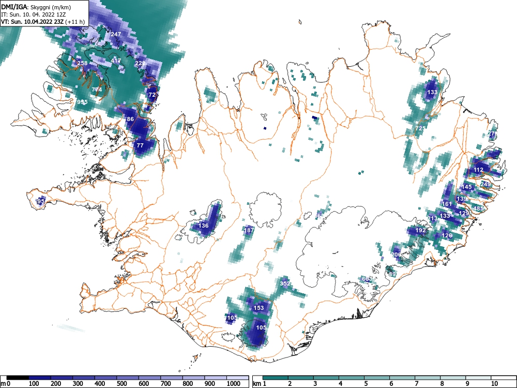The width and height of the screenshot is (517, 388).
Task: Click the dark blue legend swatch between 100 and 200
Action: (40, 378)
